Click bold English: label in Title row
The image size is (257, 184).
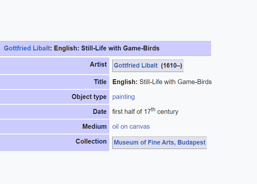click(x=125, y=82)
